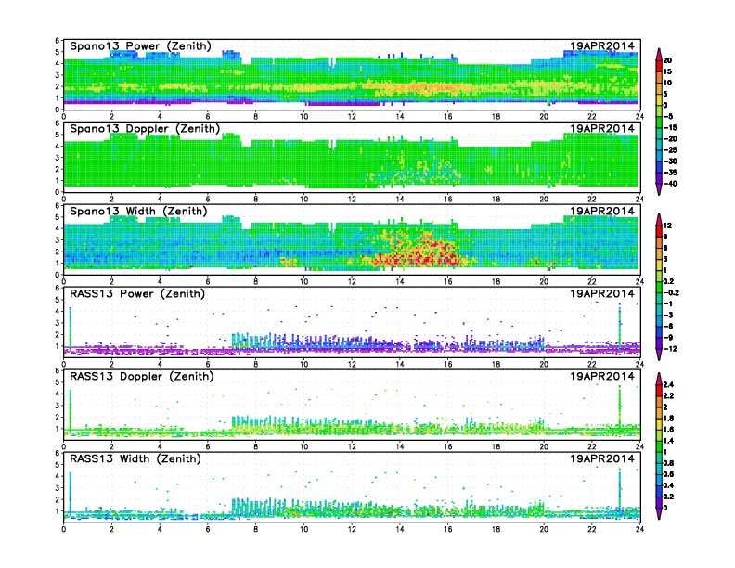Click hour 18 tick under RASS13 Power panel
The height and width of the screenshot is (568, 735).
[x=496, y=364]
